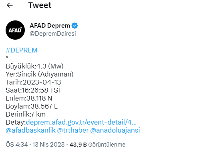The width and height of the screenshot is (215, 155).
Task: Click the blue verified badge
Action: 75,26
